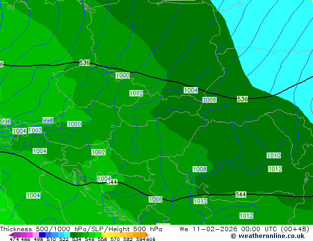Click the '1004' label left of the adjacent 1002 label

pos(19,131)
